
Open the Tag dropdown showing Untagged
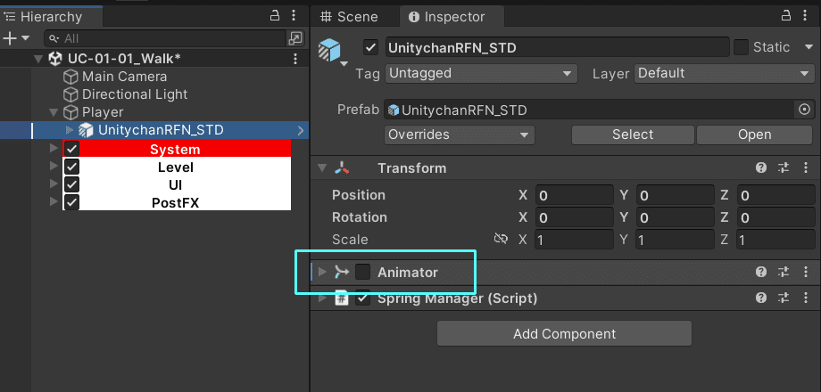481,74
